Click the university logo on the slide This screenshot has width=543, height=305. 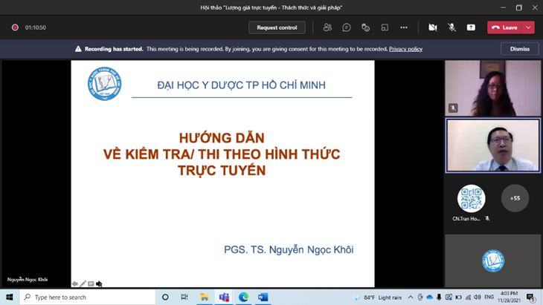coord(105,84)
